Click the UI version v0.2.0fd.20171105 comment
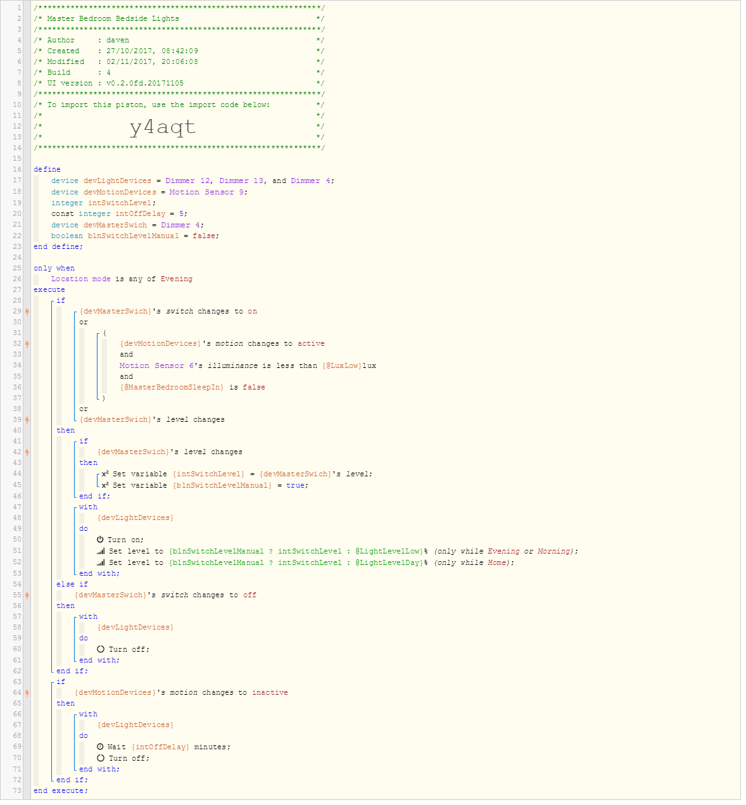This screenshot has height=805, width=746. click(179, 83)
